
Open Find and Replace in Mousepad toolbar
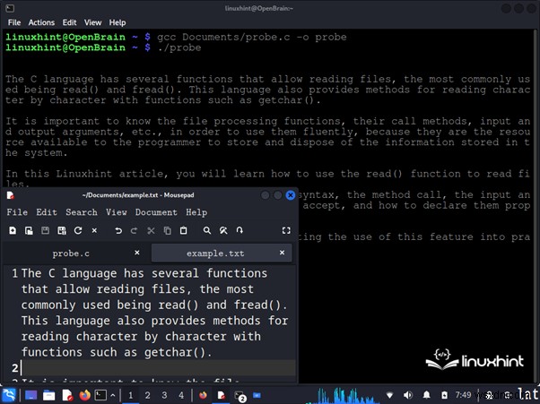coord(223,230)
